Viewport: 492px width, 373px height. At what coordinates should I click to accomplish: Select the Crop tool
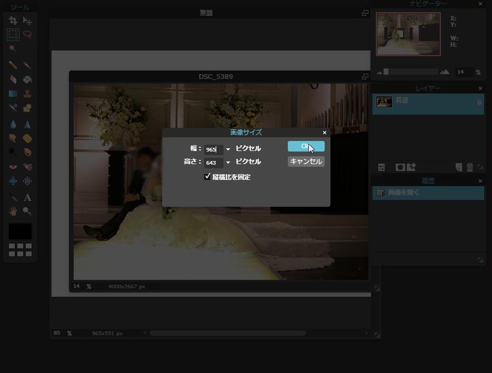click(13, 21)
